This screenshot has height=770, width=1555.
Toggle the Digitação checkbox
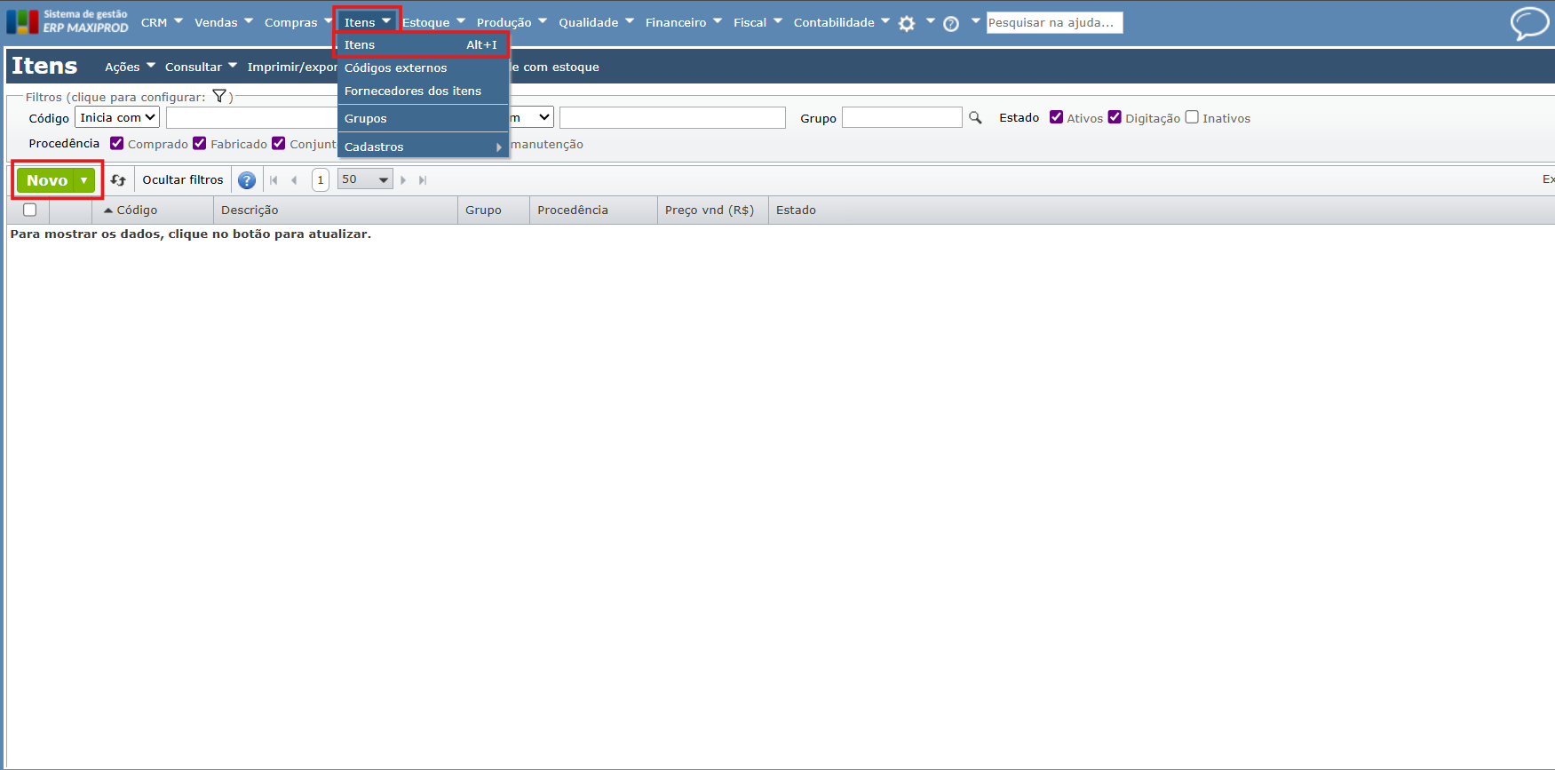(1115, 117)
